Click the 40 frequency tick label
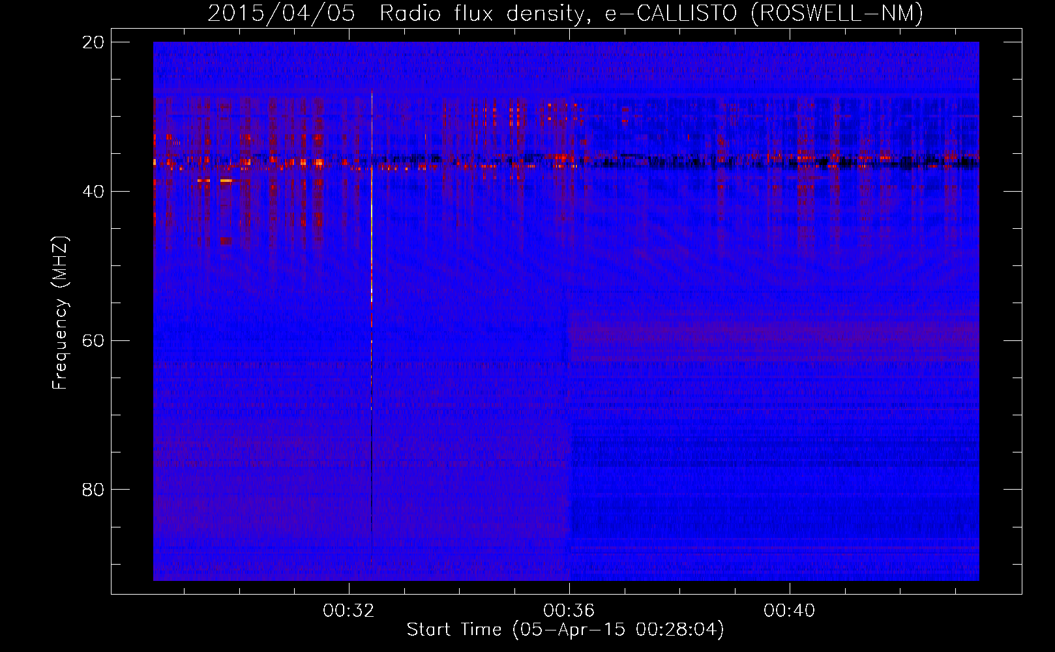The width and height of the screenshot is (1055, 652). click(93, 191)
